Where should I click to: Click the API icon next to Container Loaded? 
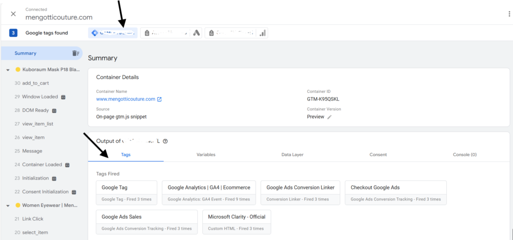click(67, 165)
